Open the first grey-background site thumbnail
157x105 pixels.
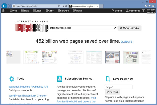coord(13,57)
